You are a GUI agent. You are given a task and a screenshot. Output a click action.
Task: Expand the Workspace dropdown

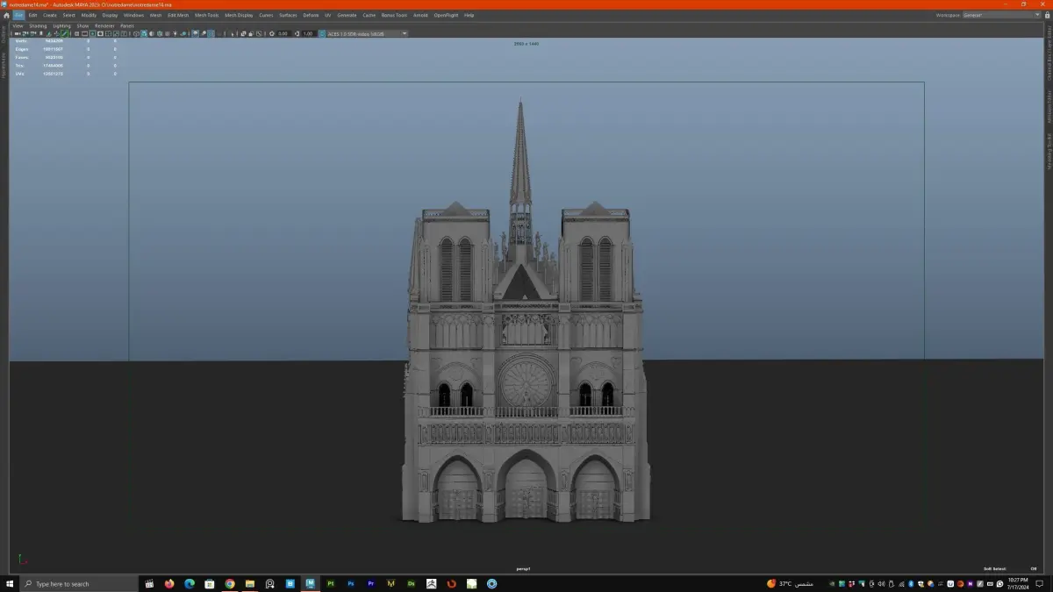click(1000, 15)
